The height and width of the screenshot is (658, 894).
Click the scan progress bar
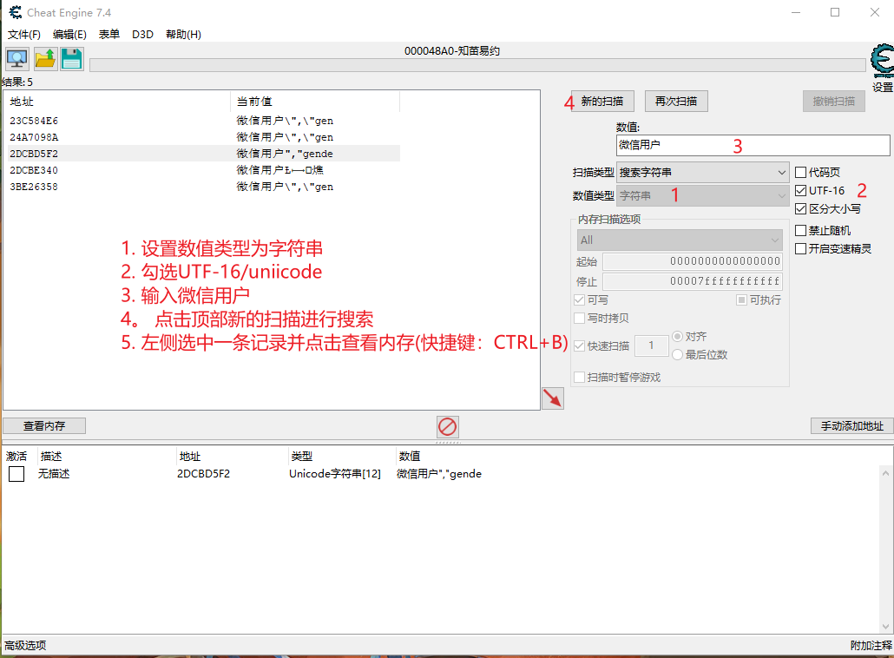[x=477, y=65]
